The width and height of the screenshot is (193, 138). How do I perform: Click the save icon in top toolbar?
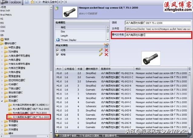point(26,2)
